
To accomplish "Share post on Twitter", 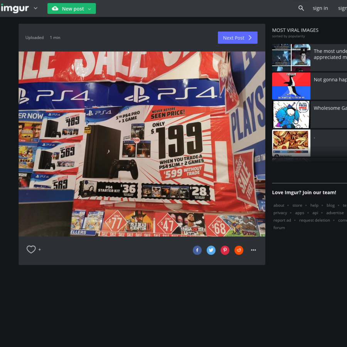I will (x=211, y=250).
